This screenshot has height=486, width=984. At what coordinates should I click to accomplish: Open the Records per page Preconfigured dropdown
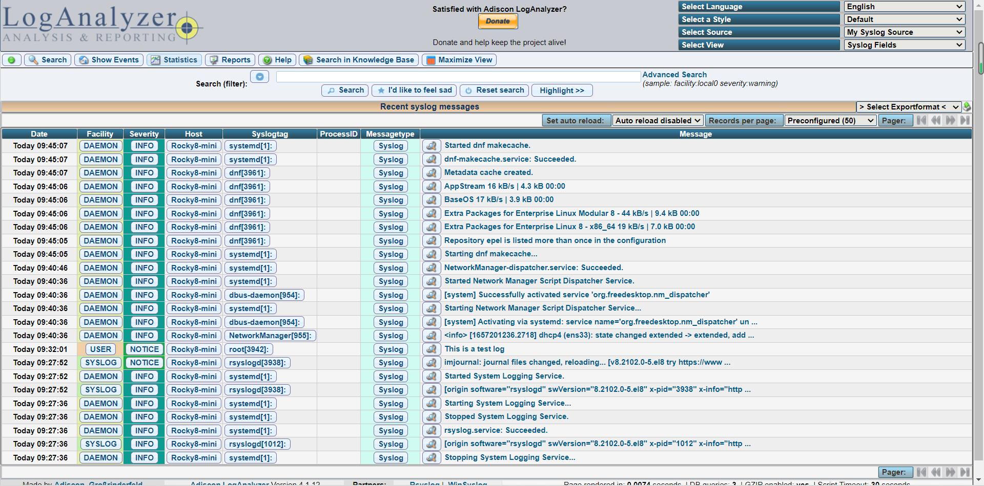831,121
